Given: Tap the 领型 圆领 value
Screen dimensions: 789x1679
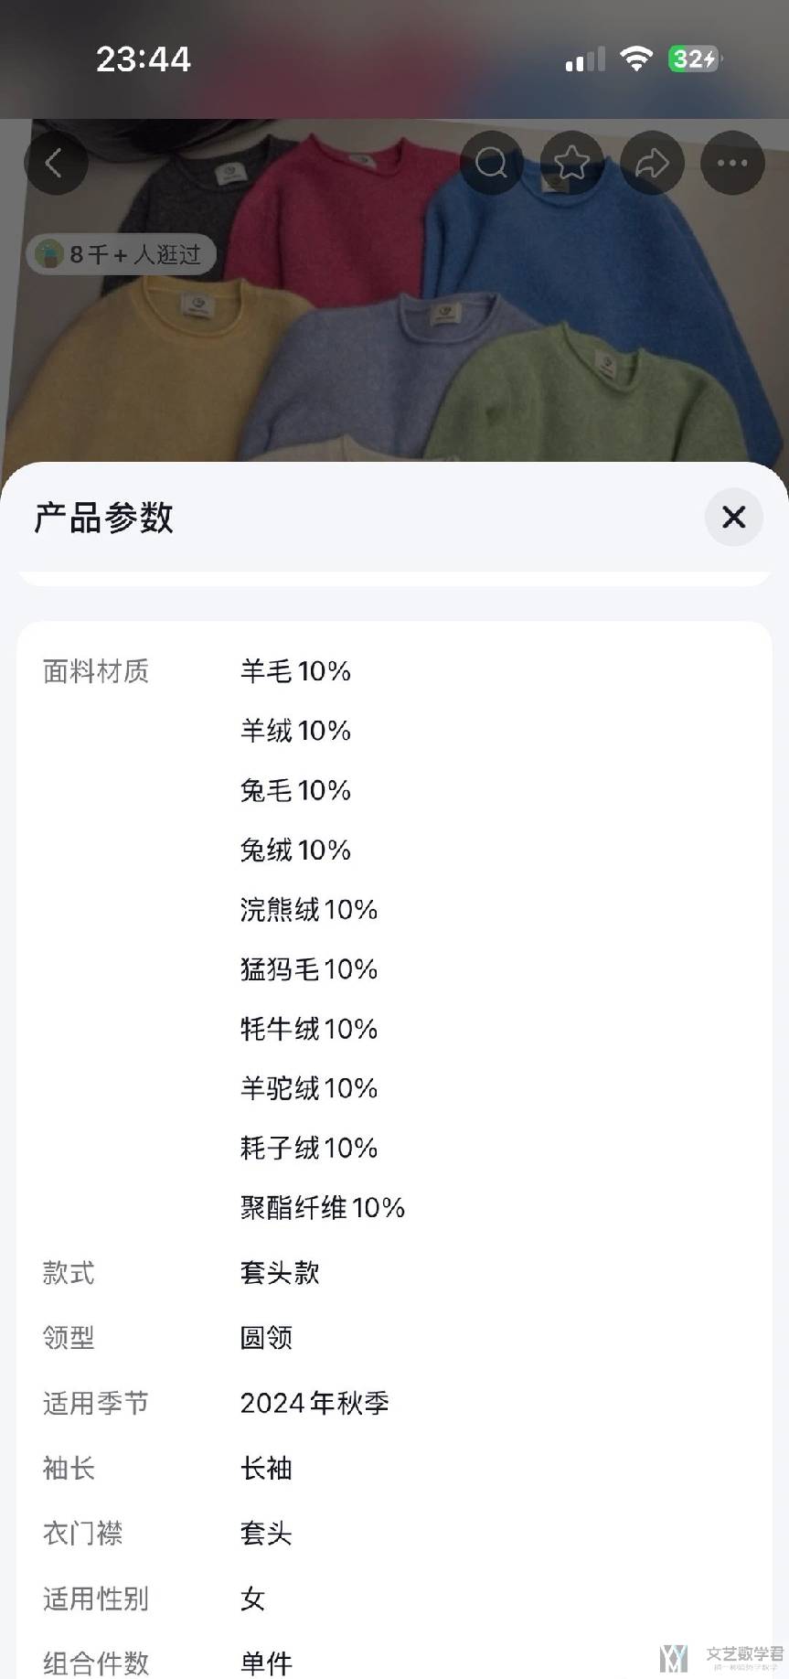Looking at the screenshot, I should pyautogui.click(x=266, y=1338).
